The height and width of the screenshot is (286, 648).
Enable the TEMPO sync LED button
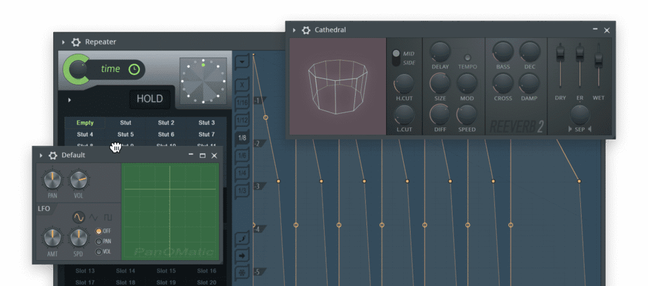pos(468,57)
